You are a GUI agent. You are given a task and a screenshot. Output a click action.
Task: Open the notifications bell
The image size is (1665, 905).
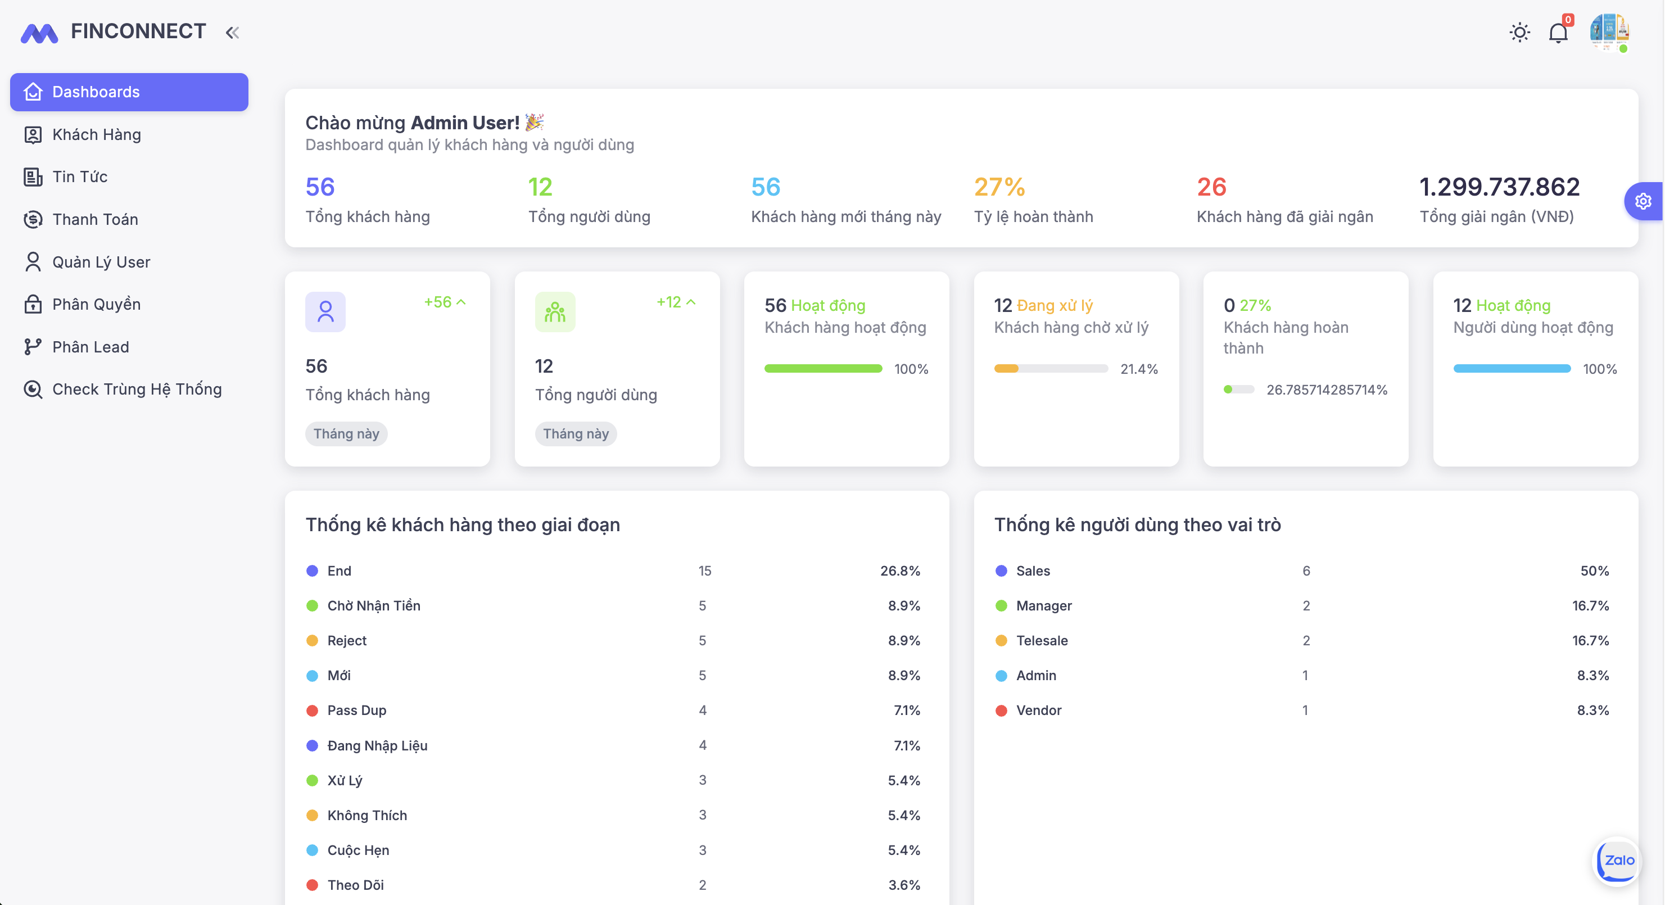(1558, 33)
